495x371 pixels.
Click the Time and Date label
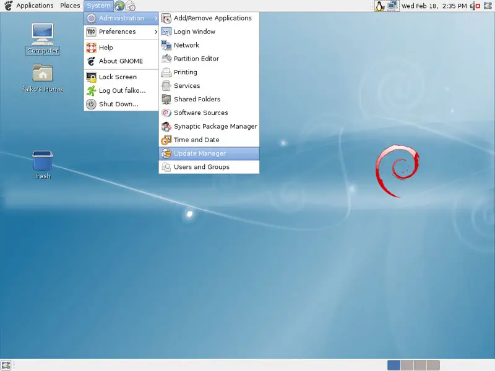(196, 140)
